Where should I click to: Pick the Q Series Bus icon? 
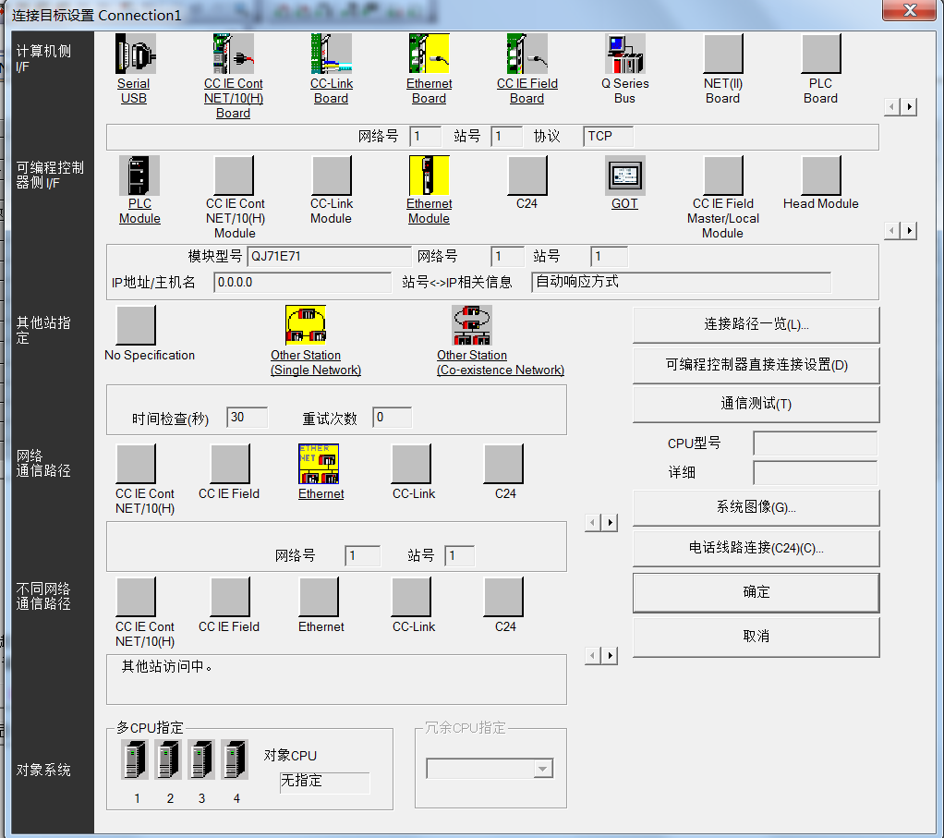click(x=624, y=55)
